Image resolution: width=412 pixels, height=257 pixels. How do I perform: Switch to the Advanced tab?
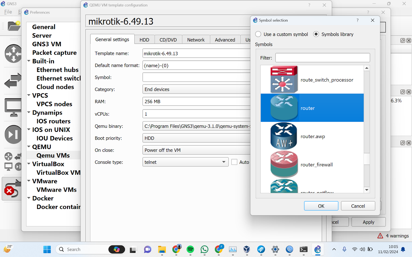pyautogui.click(x=225, y=40)
